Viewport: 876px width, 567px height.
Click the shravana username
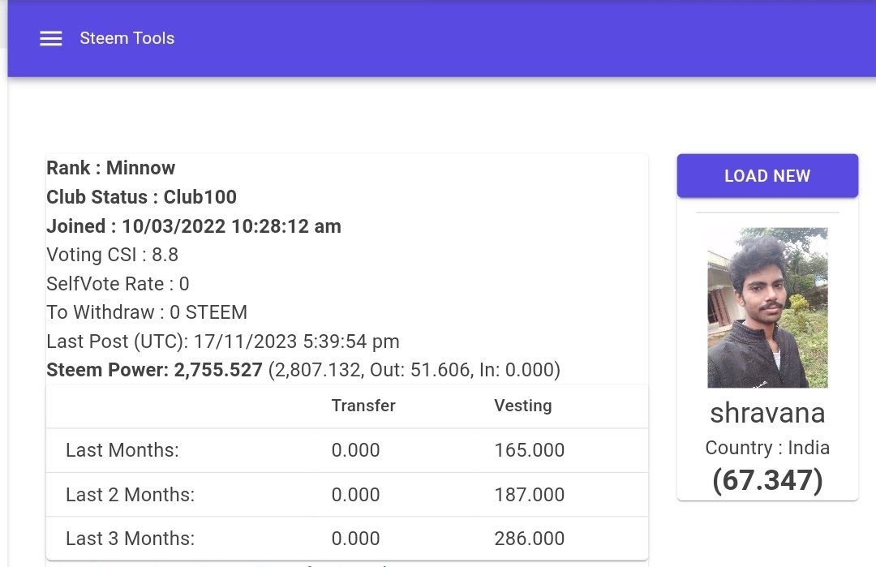(x=767, y=414)
